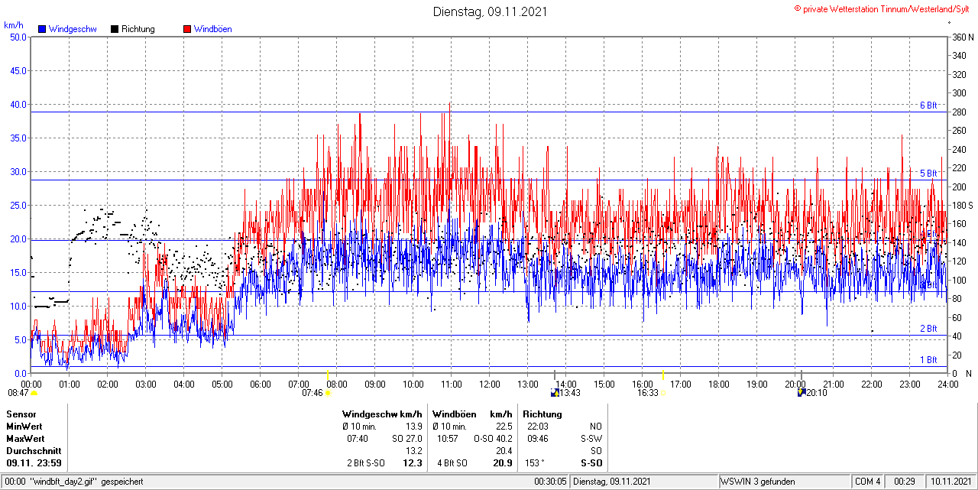Viewport: 978px width, 490px height.
Task: Click the MaxWert row label
Action: [x=25, y=439]
